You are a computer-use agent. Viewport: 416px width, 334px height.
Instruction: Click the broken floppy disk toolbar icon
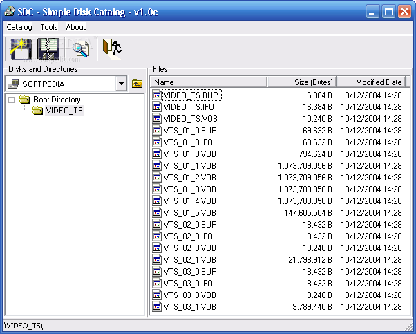pyautogui.click(x=48, y=49)
